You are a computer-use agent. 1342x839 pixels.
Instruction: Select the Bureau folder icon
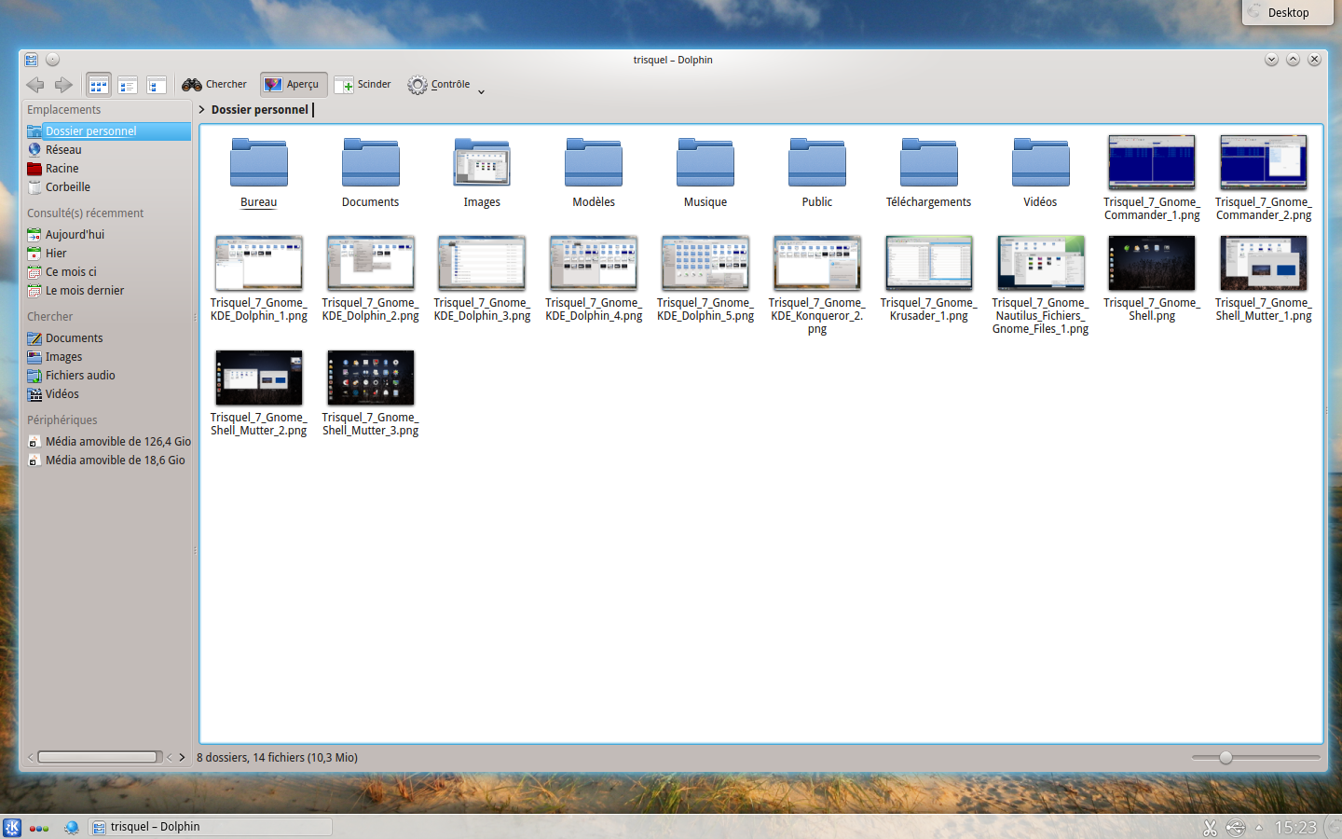[x=259, y=162]
